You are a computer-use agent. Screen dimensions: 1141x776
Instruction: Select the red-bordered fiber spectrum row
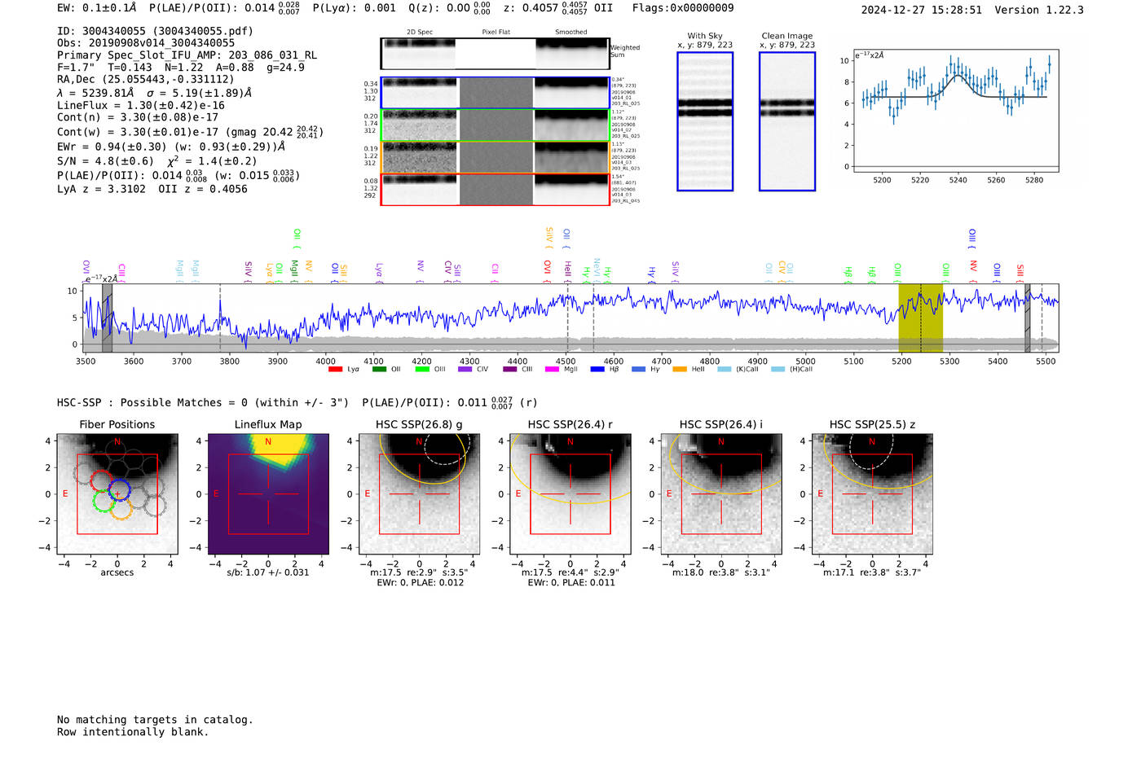495,190
